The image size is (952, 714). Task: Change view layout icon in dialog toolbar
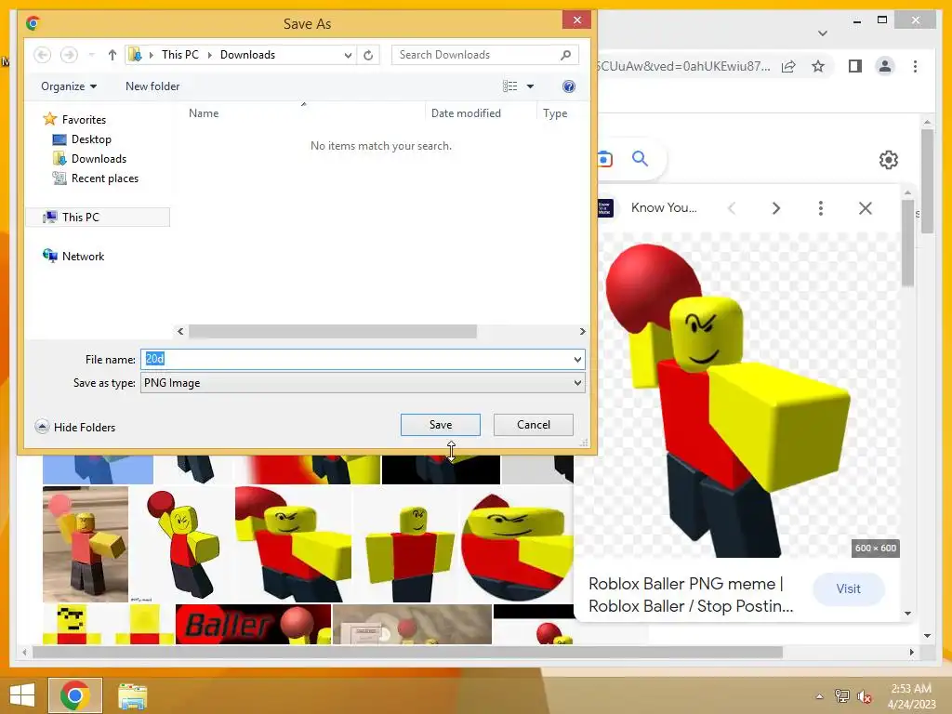(x=510, y=86)
